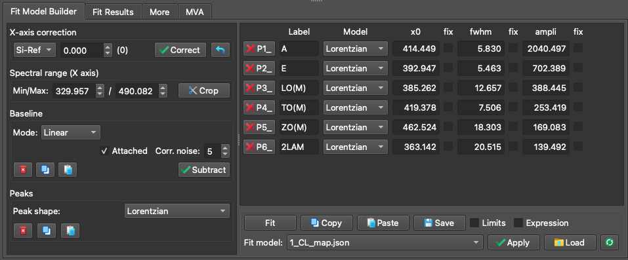Click the Apply fit model button
This screenshot has height=260, width=628.
pyautogui.click(x=513, y=242)
